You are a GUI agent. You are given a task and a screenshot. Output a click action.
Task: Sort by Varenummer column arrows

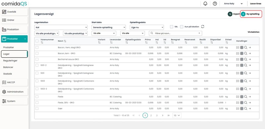(x=42, y=43)
